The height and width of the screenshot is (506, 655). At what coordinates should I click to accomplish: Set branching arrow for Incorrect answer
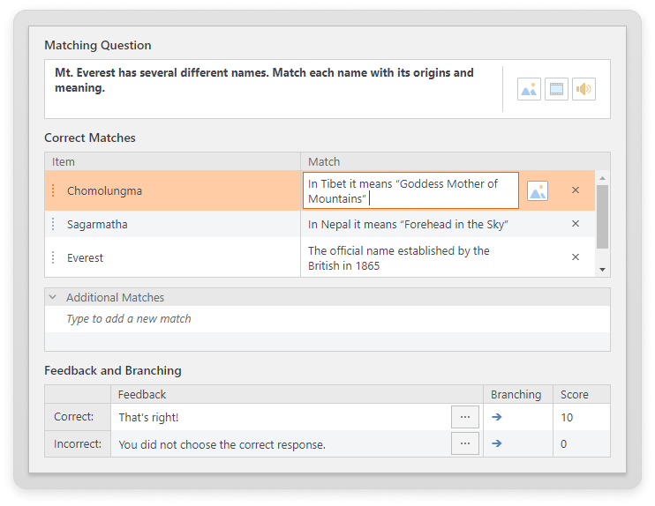[497, 443]
